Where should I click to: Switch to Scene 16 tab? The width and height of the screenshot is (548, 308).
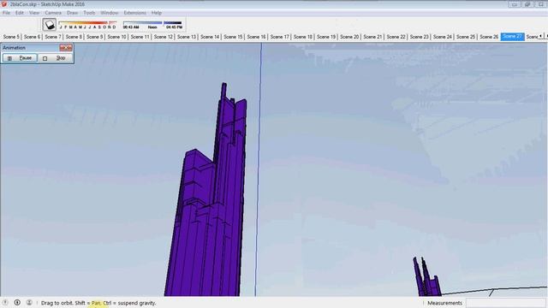256,37
